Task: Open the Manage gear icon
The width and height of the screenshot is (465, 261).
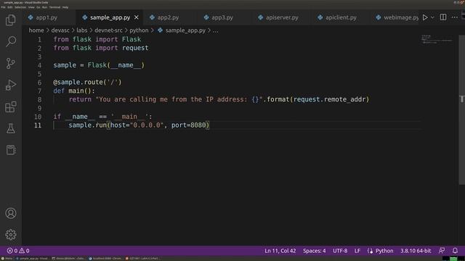Action: [11, 235]
